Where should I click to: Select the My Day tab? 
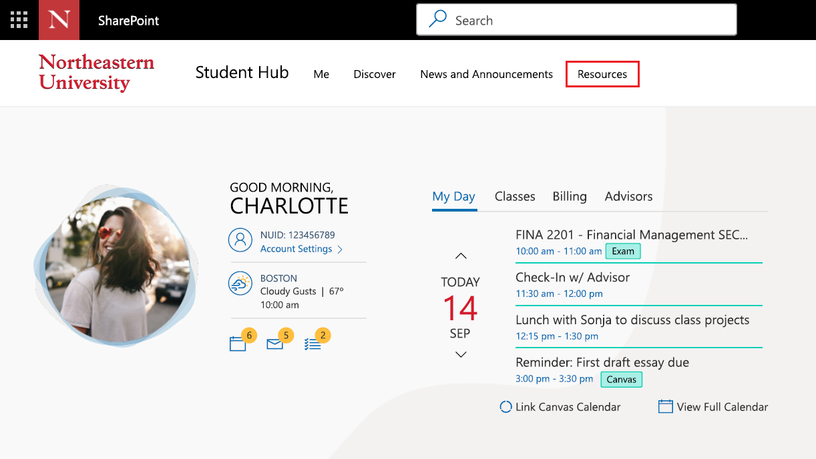[x=454, y=196]
